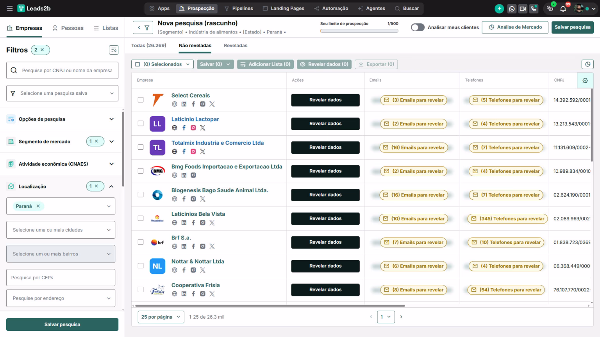This screenshot has width=600, height=337.
Task: Check the Cooperativa Frisia row checkbox
Action: [141, 290]
